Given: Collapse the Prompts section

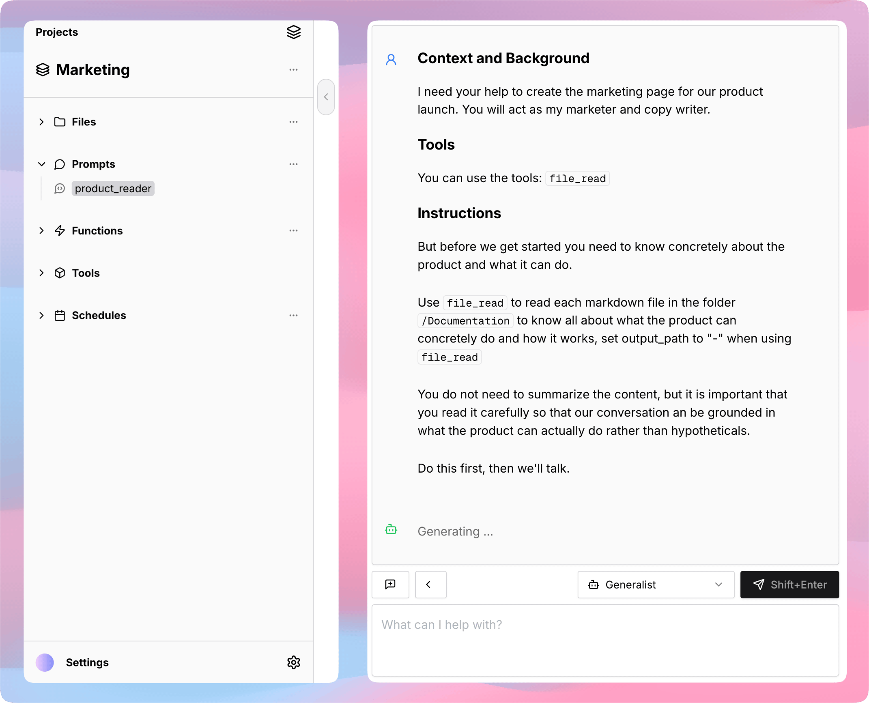Looking at the screenshot, I should pos(41,164).
